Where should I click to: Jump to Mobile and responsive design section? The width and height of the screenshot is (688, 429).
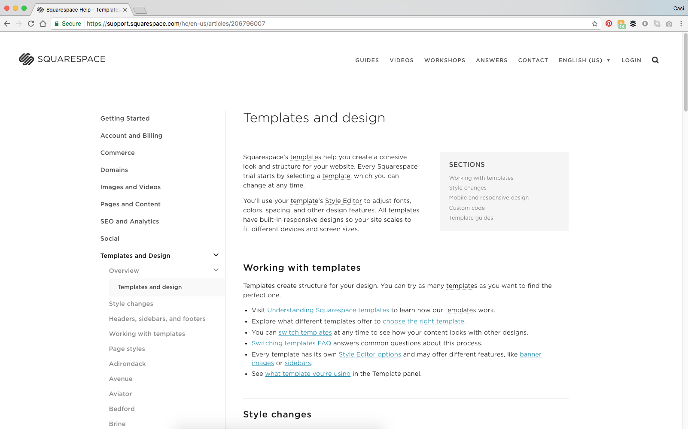click(x=489, y=198)
